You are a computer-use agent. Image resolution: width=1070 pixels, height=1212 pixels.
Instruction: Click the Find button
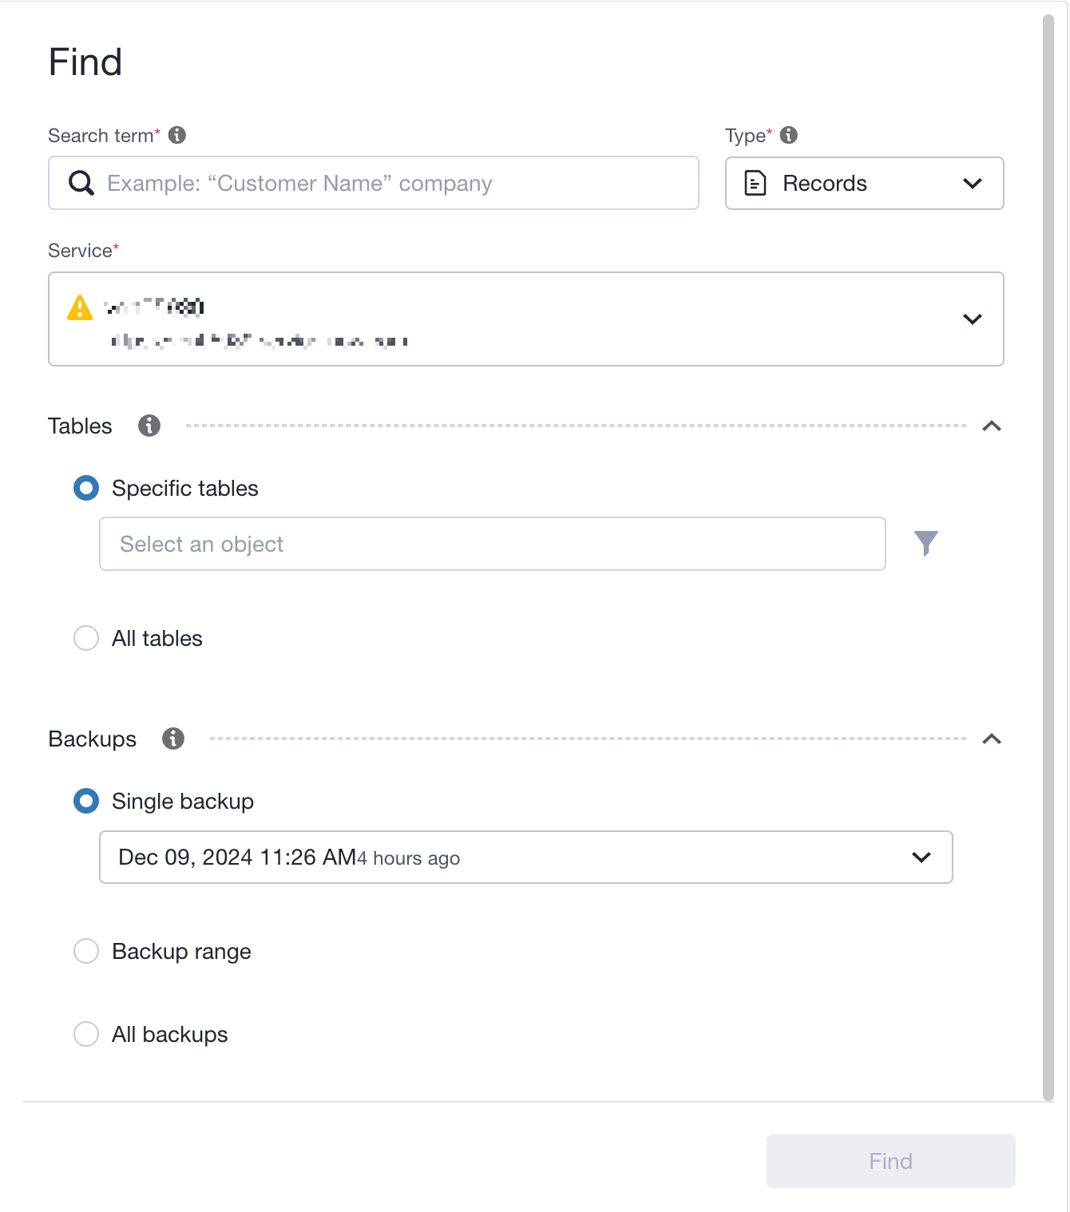coord(890,1160)
